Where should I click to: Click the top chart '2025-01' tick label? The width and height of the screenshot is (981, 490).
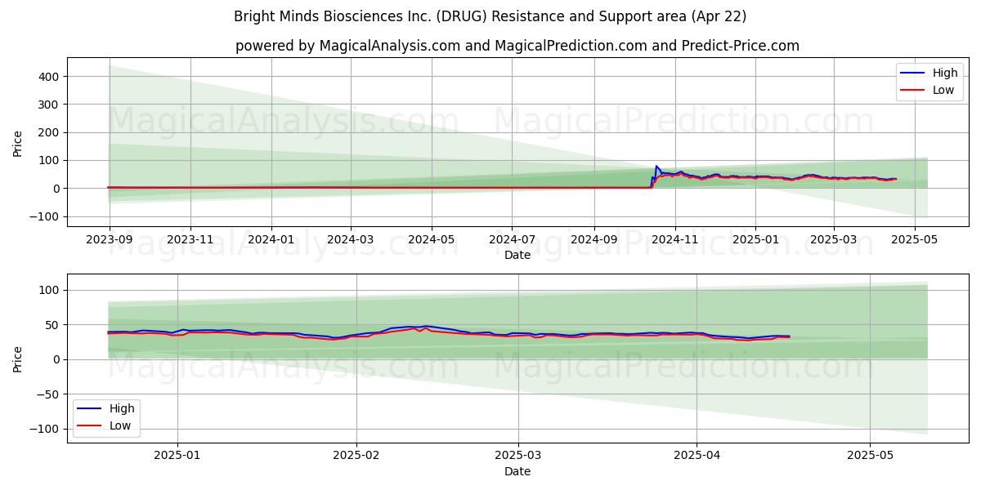click(755, 238)
